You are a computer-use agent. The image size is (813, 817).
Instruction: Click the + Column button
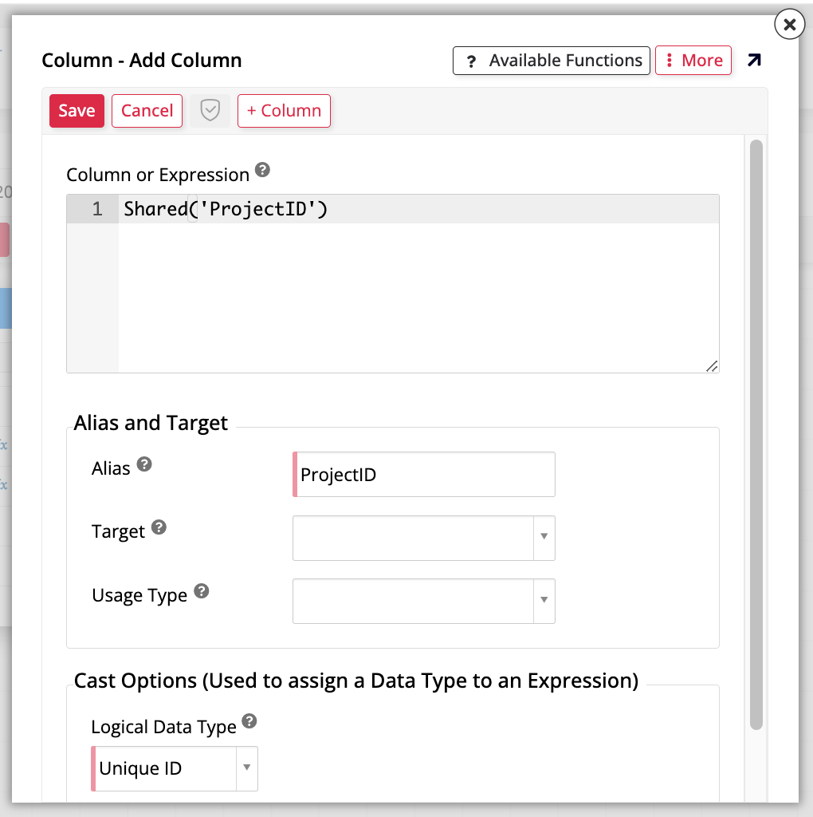(284, 111)
